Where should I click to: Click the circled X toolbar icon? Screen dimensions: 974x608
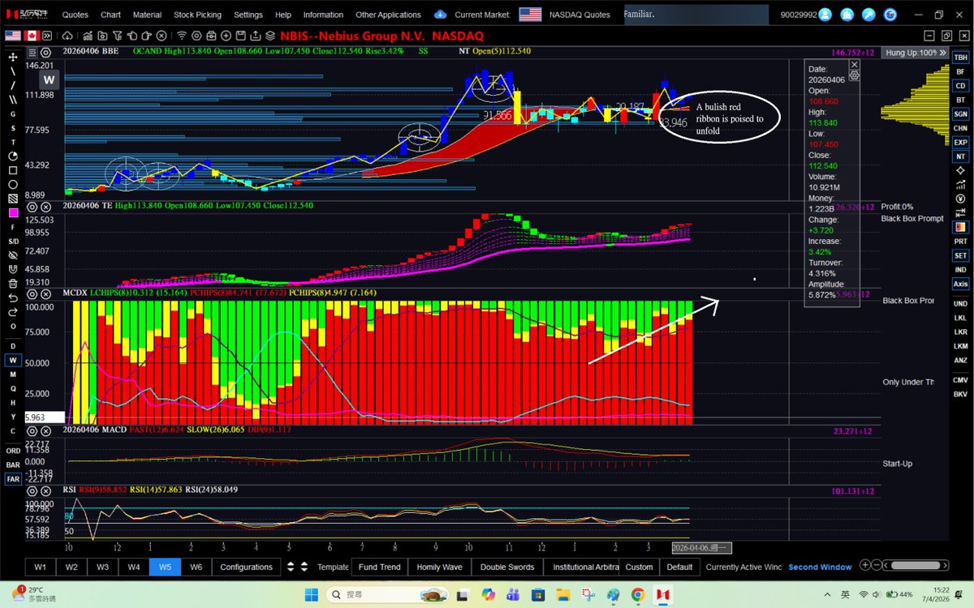coord(162,36)
